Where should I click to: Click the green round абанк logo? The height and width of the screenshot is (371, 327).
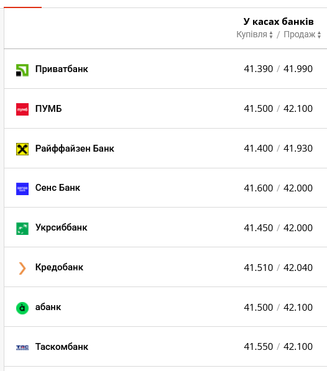(x=22, y=308)
